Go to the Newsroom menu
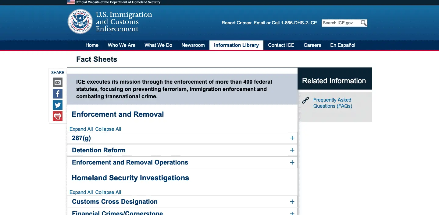 193,45
